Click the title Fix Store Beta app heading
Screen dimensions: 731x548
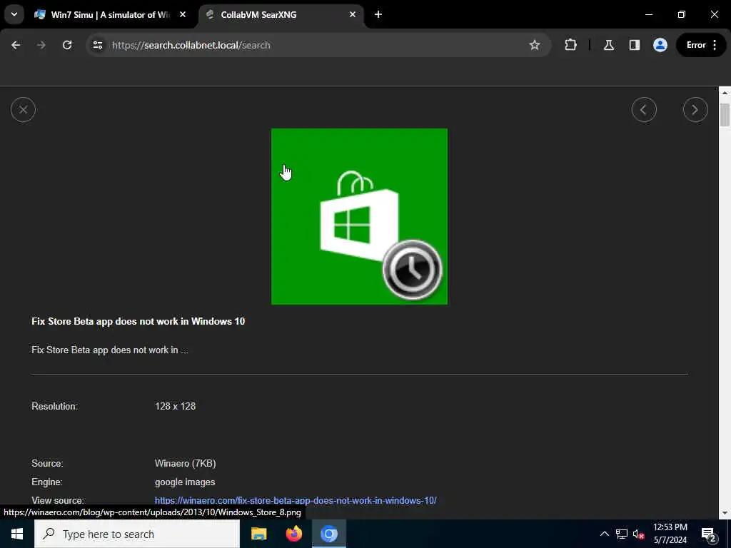(x=138, y=321)
